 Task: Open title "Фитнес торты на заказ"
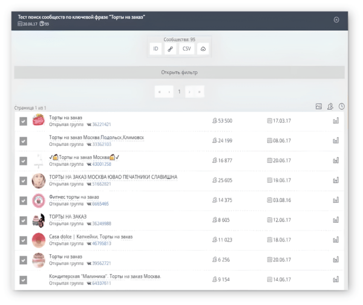point(74,197)
